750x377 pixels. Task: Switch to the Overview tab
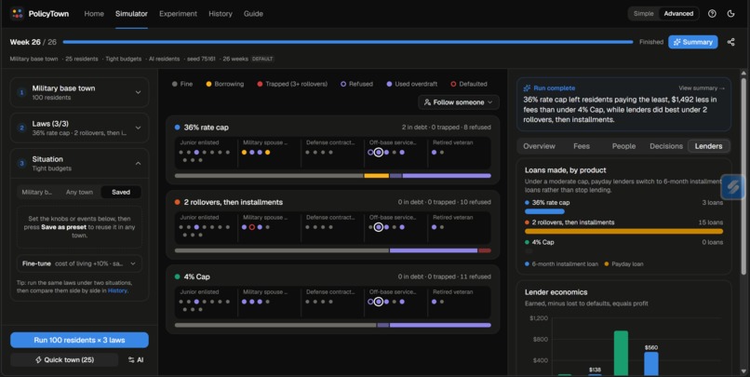[x=539, y=146]
